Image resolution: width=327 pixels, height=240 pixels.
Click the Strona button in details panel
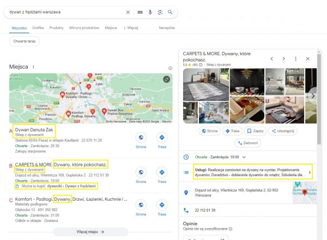[210, 131]
